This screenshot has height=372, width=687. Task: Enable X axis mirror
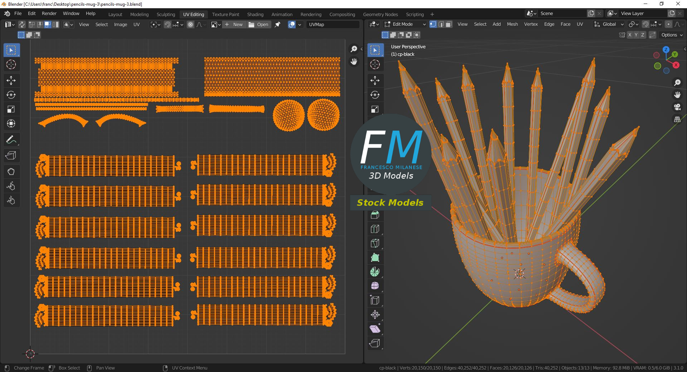629,35
